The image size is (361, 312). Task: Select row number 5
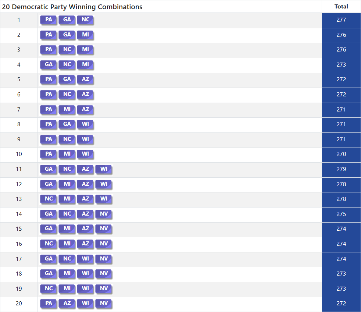[x=19, y=79]
